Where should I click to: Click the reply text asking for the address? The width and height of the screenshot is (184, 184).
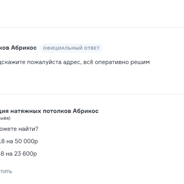click(x=75, y=62)
